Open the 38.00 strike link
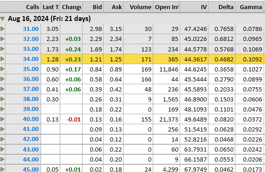 pyautogui.click(x=31, y=99)
